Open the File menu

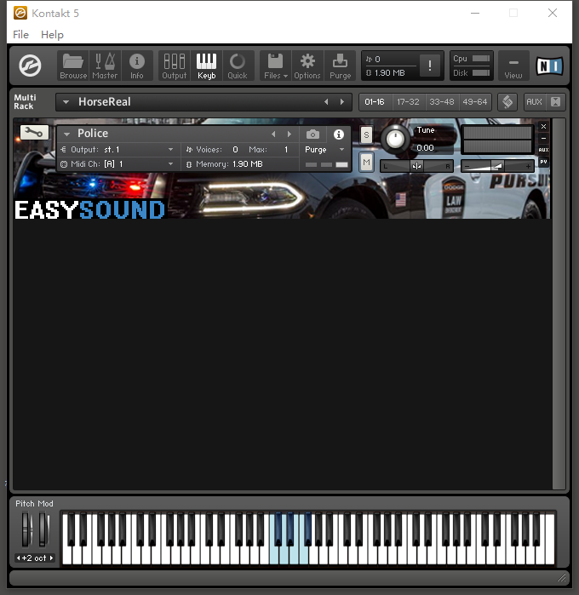[20, 34]
